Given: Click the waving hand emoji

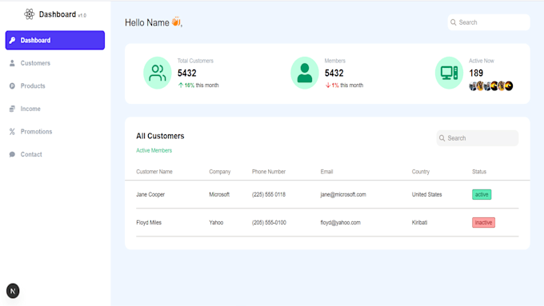Looking at the screenshot, I should (x=176, y=22).
